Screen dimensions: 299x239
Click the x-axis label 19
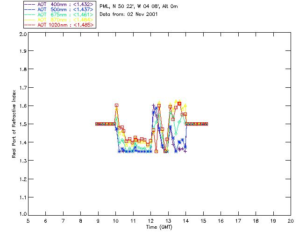(273, 221)
